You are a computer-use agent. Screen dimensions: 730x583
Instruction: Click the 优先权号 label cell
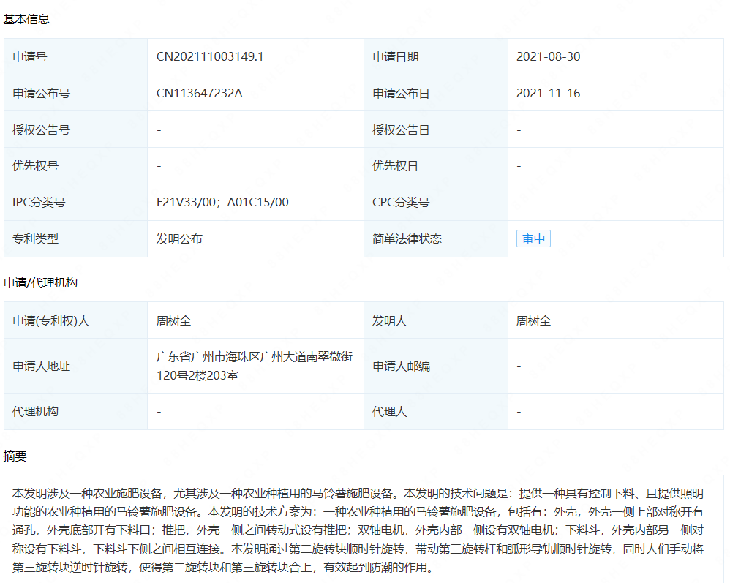[76, 166]
